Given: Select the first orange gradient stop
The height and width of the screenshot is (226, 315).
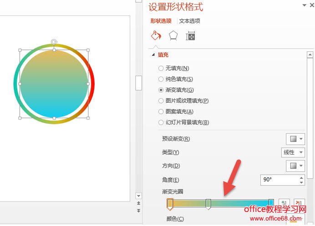Looking at the screenshot, I should 170,204.
